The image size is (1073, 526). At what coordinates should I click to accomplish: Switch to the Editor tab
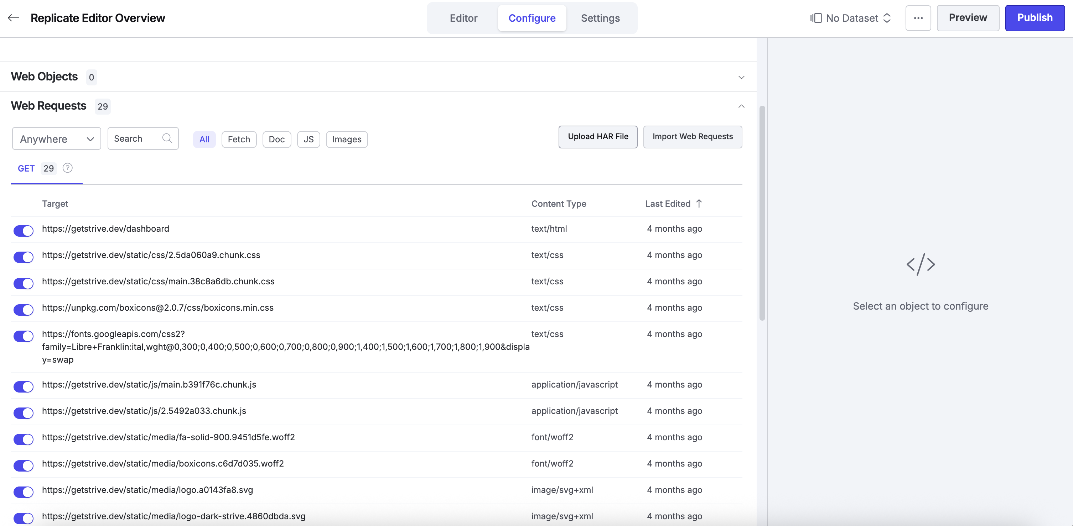(463, 18)
